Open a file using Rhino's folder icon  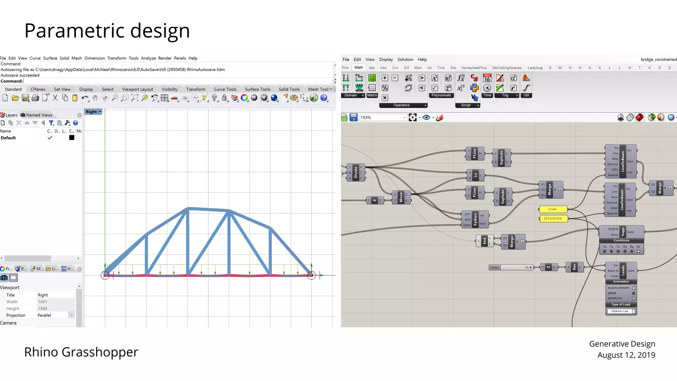pos(15,98)
